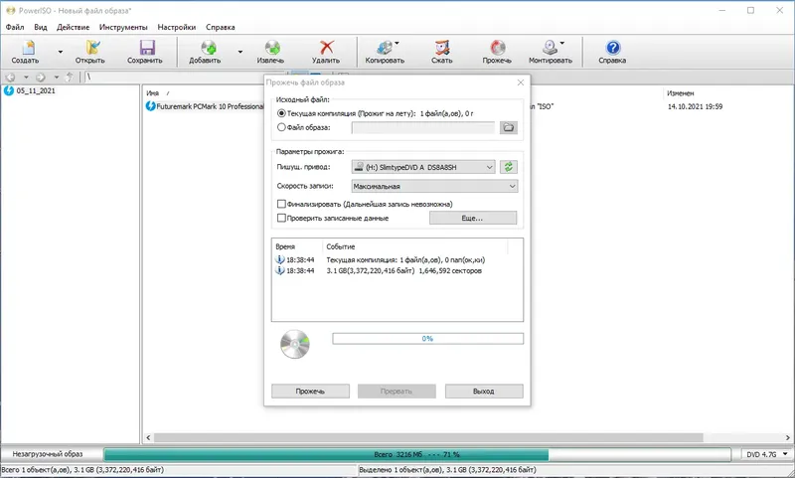The image size is (795, 478).
Task: Open the Пишущ. привод drive dropdown
Action: tap(423, 167)
